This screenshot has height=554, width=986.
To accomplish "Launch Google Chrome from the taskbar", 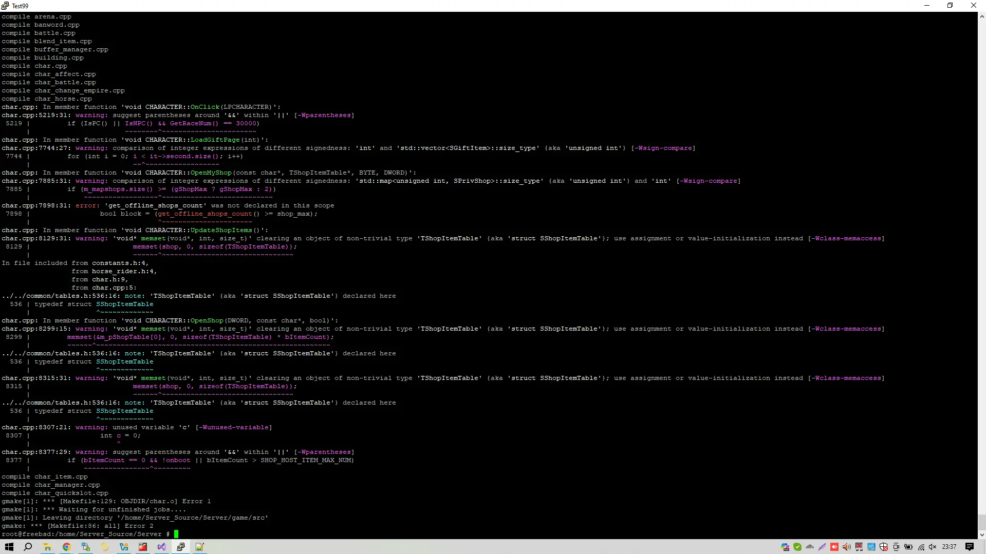I will click(x=66, y=547).
